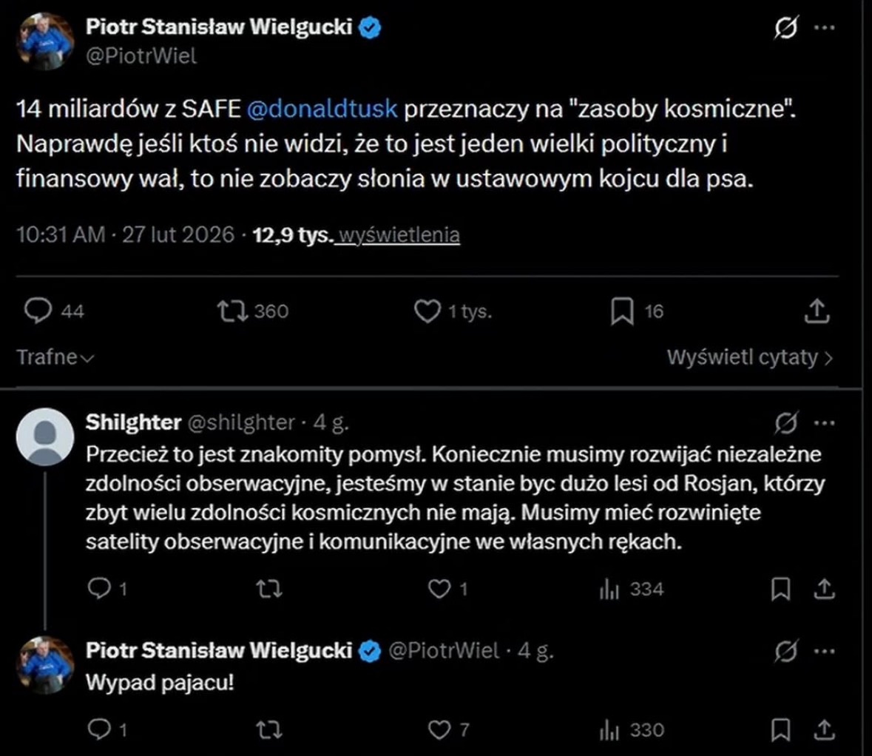This screenshot has width=872, height=756.
Task: Repost Shilghter's reply
Action: click(x=268, y=589)
